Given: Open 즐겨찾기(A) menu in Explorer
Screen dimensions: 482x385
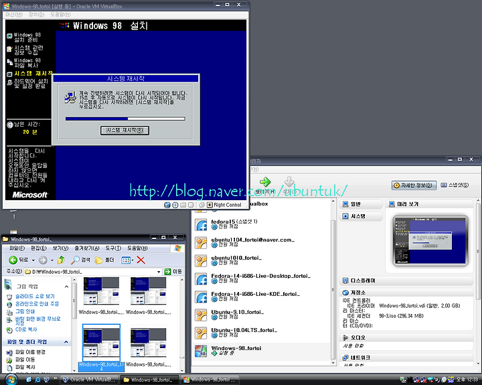Looking at the screenshot, I should (x=87, y=248).
